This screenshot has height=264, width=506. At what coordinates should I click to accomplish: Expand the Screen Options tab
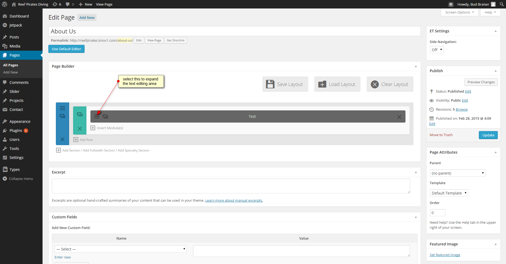coord(460,12)
